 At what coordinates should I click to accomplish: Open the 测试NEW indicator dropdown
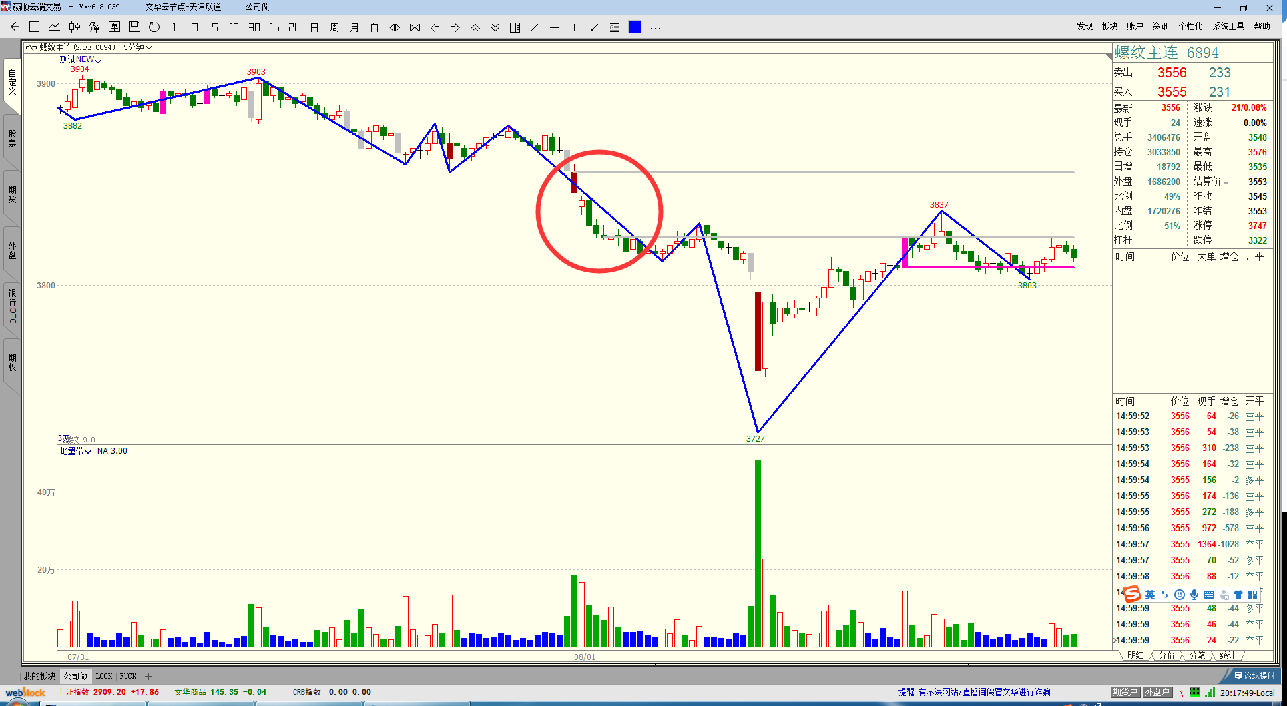tap(80, 59)
